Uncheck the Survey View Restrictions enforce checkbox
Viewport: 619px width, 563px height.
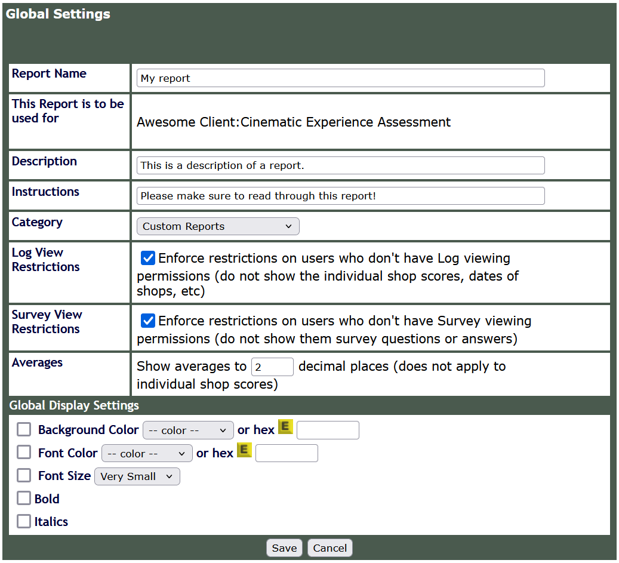tap(148, 321)
